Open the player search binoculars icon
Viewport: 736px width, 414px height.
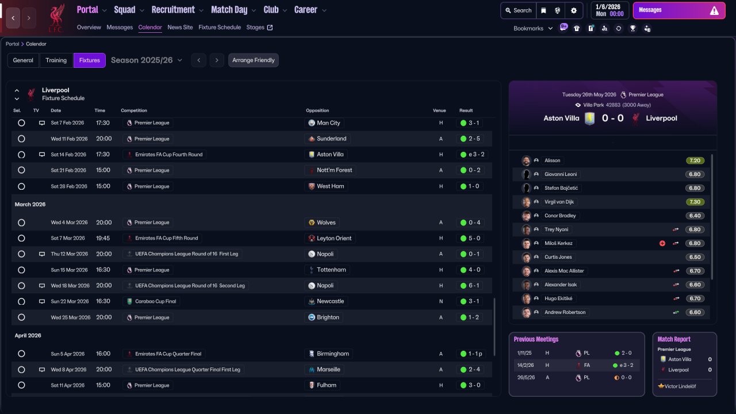click(x=604, y=28)
